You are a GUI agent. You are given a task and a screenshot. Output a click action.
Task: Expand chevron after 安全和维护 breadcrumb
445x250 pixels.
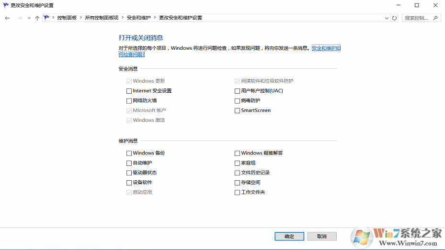point(155,18)
